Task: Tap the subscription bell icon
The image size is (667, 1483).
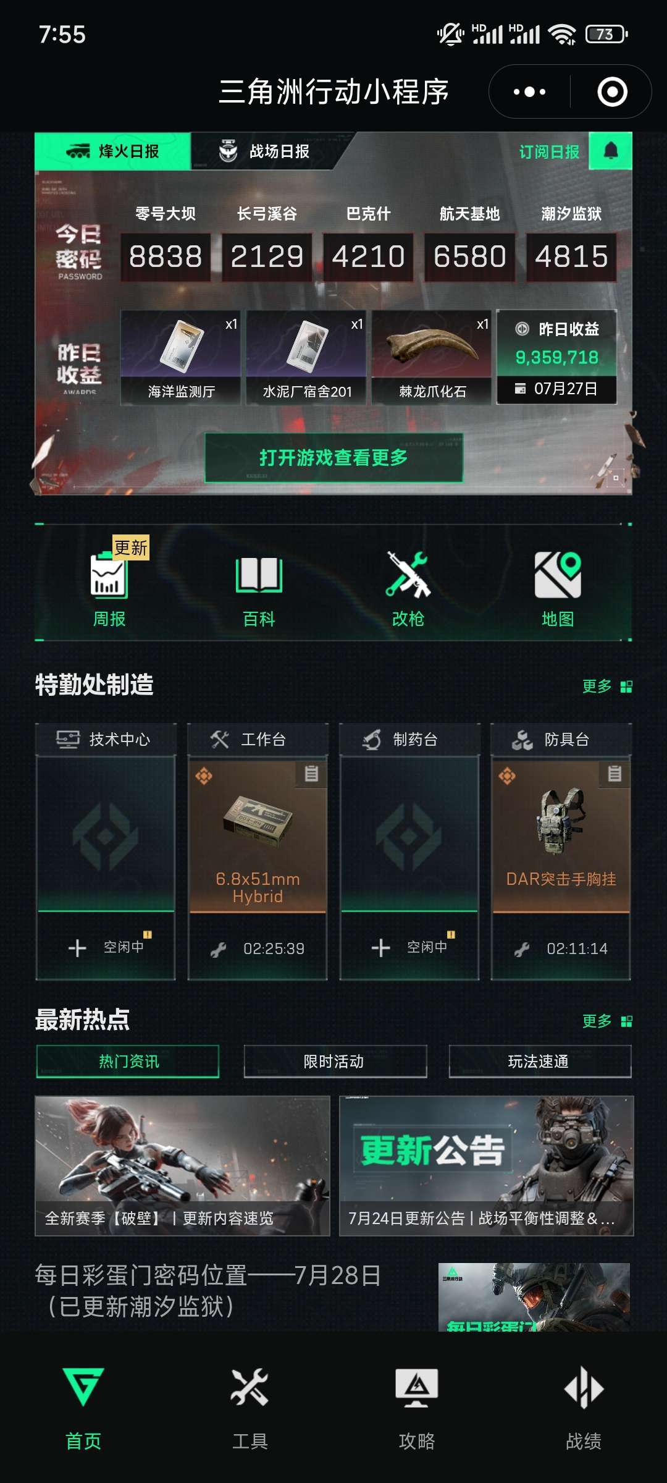Action: click(x=611, y=151)
